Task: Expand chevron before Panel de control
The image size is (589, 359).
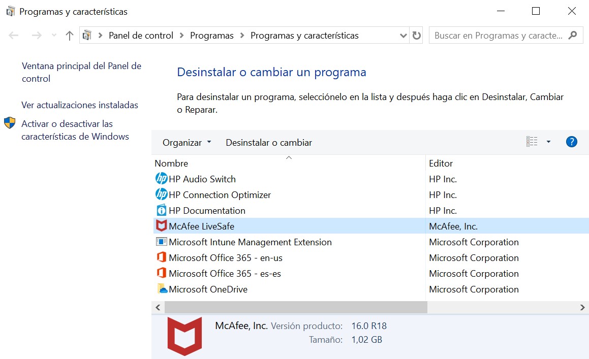Action: pyautogui.click(x=100, y=36)
